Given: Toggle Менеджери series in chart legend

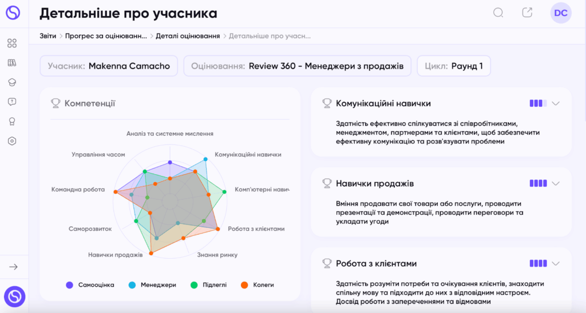Looking at the screenshot, I should [152, 285].
